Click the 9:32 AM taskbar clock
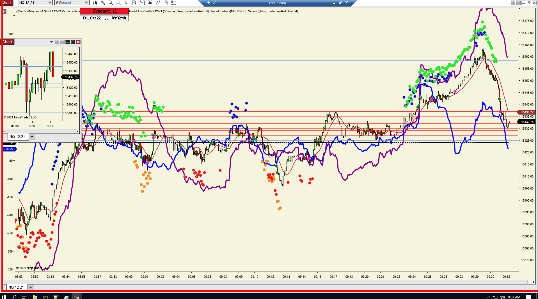 pos(514,297)
